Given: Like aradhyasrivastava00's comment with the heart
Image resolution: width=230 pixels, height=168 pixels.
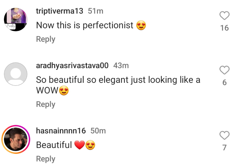Looking at the screenshot, I should point(224,70).
